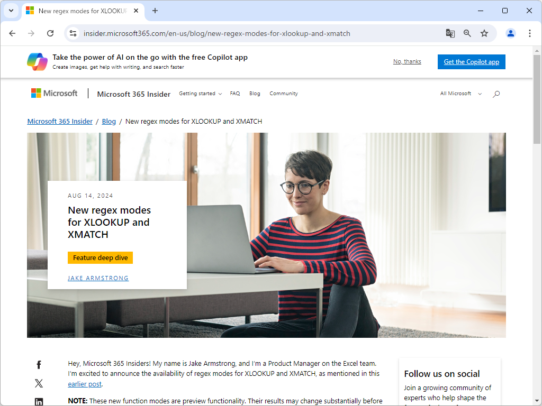Share article on Facebook
Image resolution: width=542 pixels, height=406 pixels.
(39, 365)
